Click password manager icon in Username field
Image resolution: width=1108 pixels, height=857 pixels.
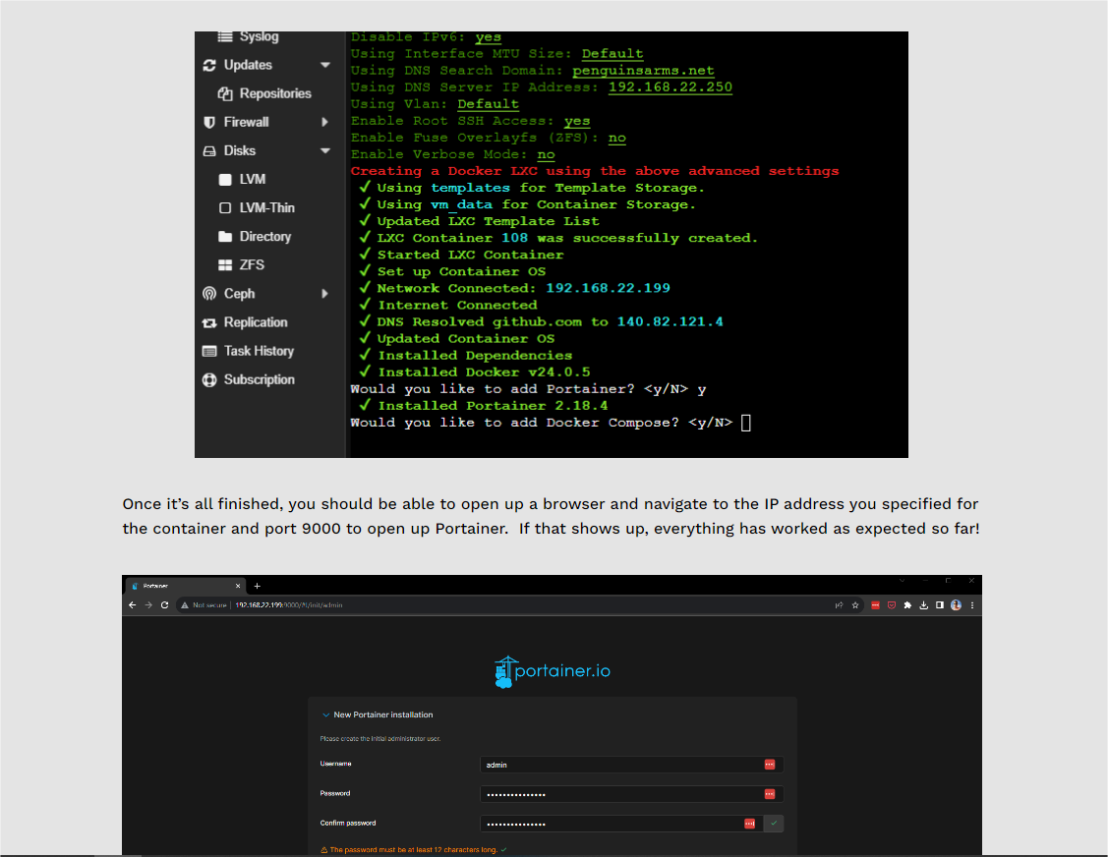(x=770, y=765)
